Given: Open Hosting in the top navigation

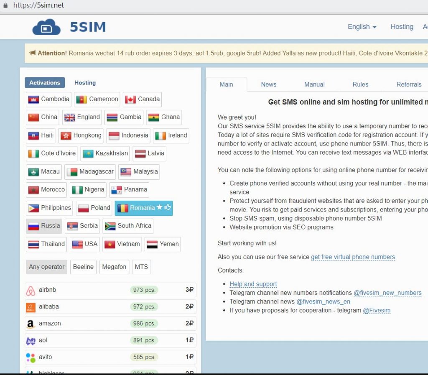Looking at the screenshot, I should (x=402, y=27).
